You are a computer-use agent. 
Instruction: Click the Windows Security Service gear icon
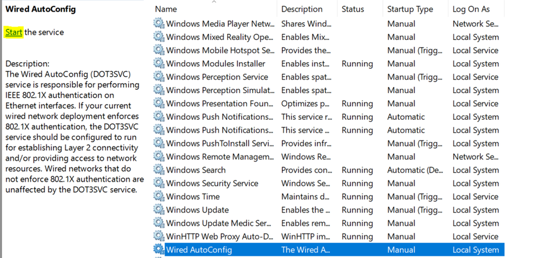(x=159, y=183)
